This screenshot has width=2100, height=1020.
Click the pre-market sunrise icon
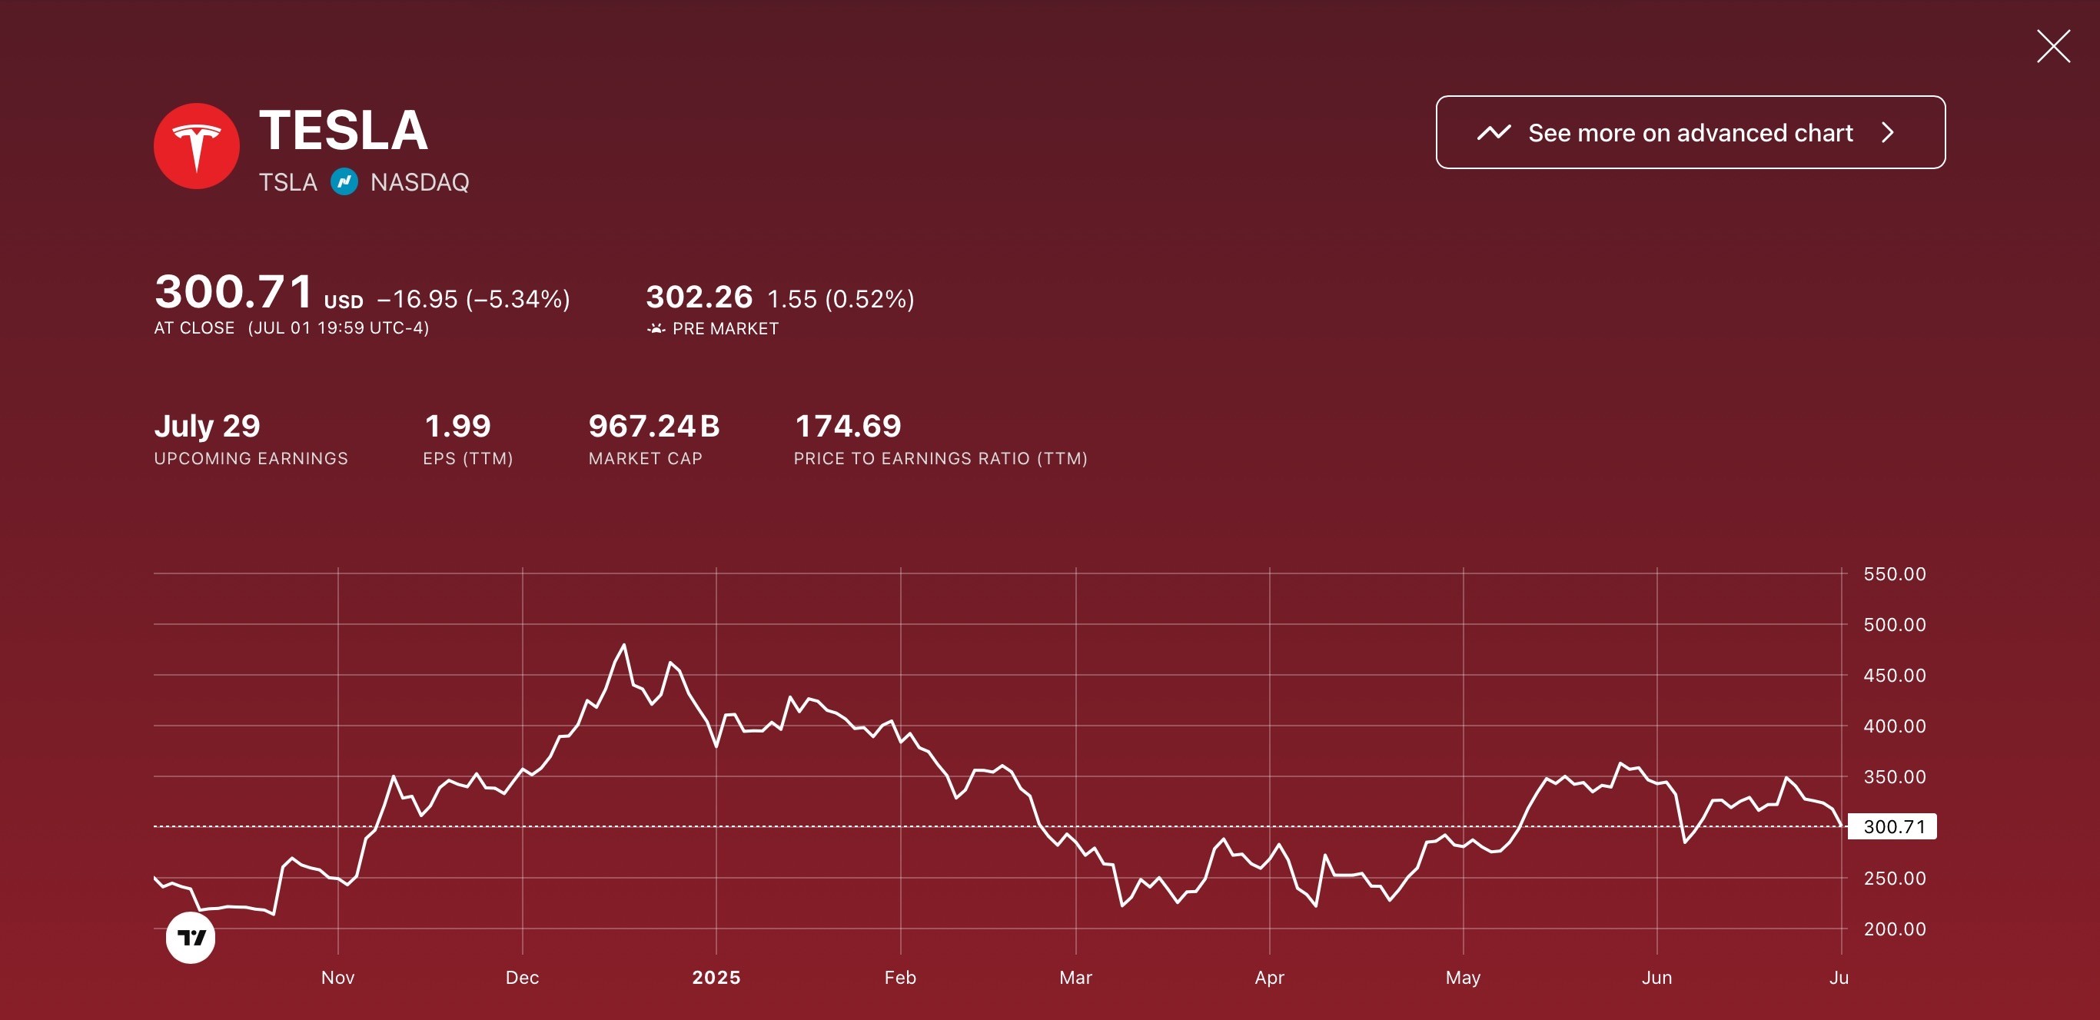656,328
